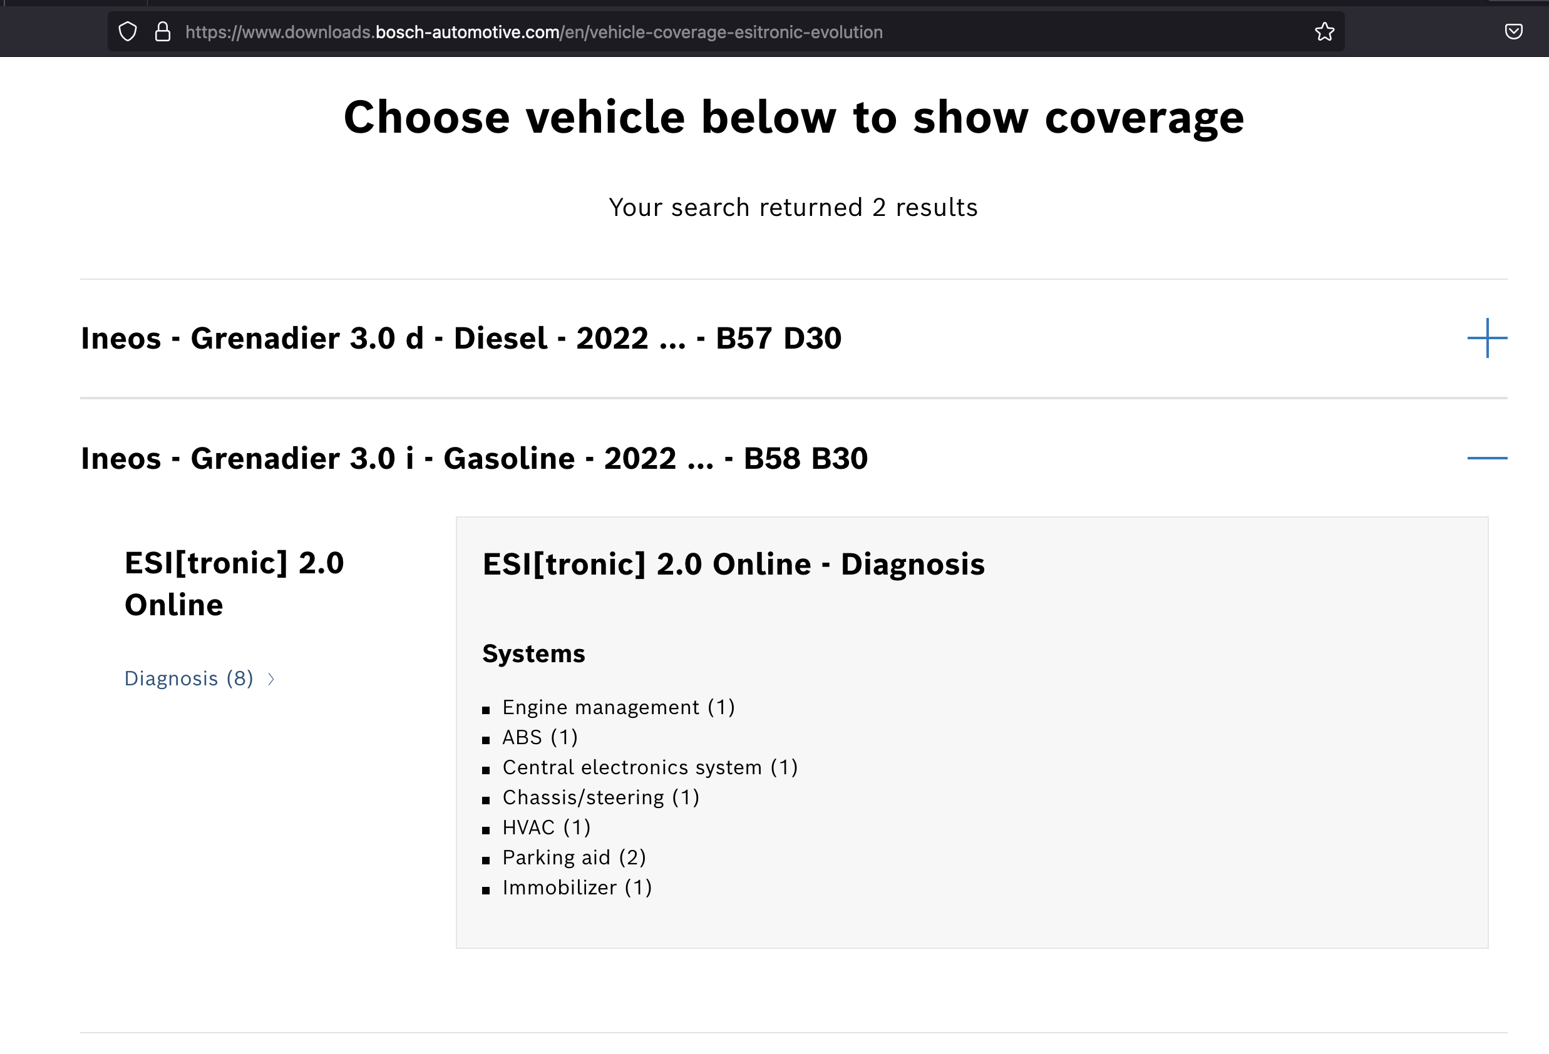
Task: Select Chassis/steering (1) list item
Action: coord(600,797)
